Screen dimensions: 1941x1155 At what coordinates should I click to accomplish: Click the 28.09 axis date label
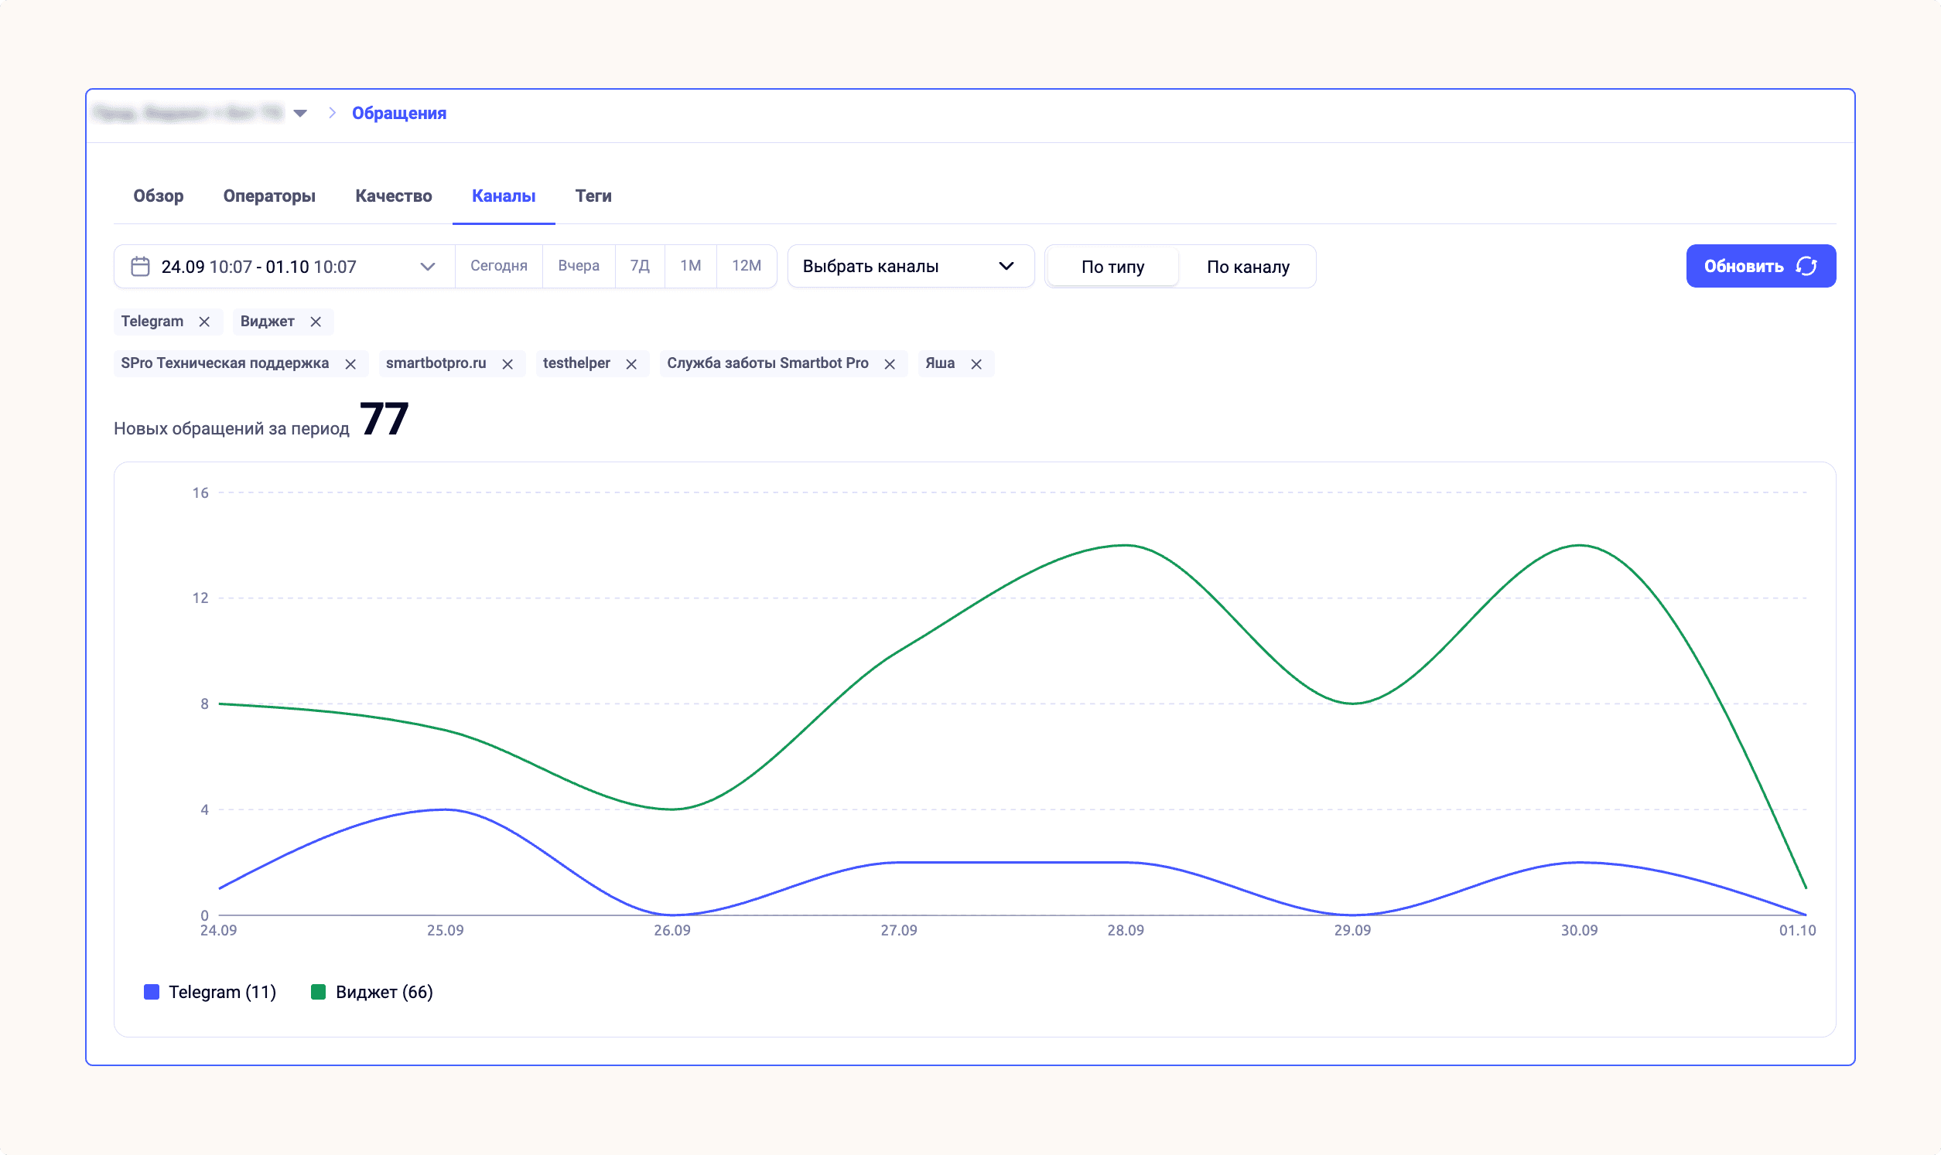(x=1126, y=930)
